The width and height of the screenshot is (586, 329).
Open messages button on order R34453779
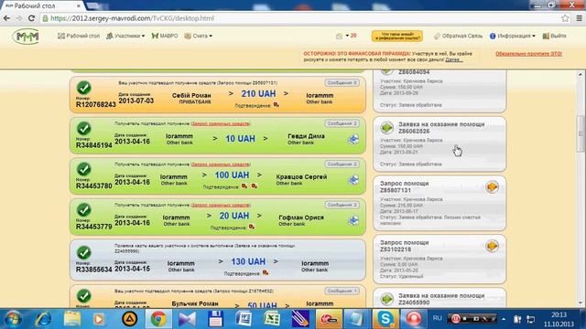[x=342, y=205]
